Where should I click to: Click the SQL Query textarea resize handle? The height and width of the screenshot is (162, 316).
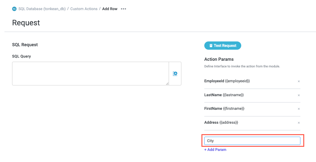(167, 84)
